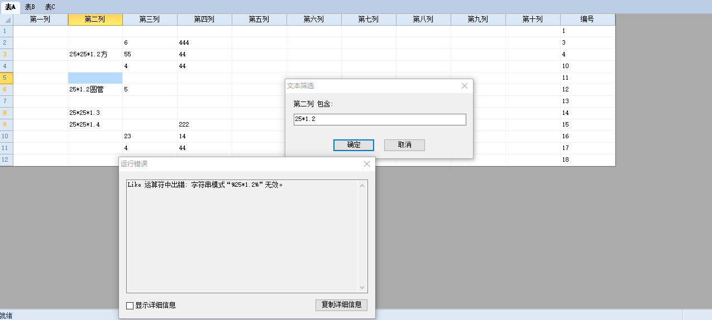Screen dimensions: 712x320
Task: Click the filter text input containing 25*1.2
Action: coord(379,120)
